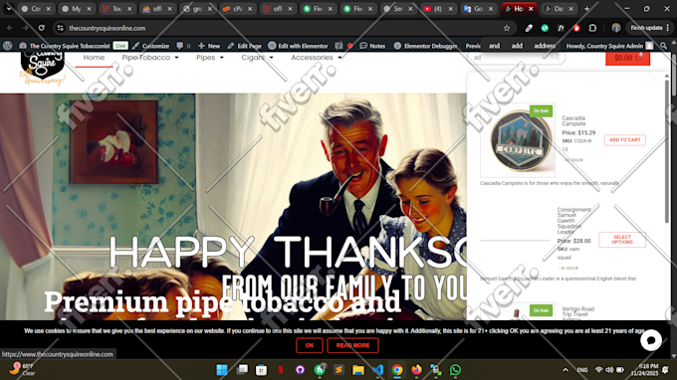Open Notes in the admin bar
Screen dimensions: 677x380
click(372, 46)
